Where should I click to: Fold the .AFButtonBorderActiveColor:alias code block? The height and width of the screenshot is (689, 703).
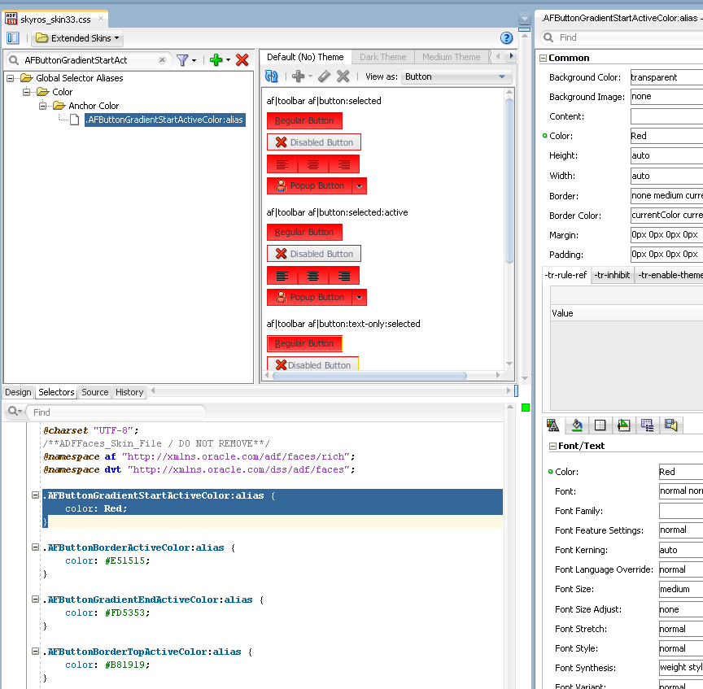(x=35, y=547)
